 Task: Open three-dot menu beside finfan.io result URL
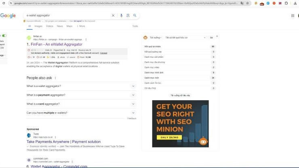point(86,40)
